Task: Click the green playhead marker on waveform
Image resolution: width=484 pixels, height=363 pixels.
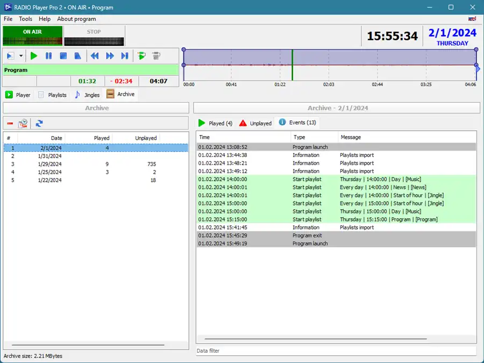Action: click(x=293, y=65)
